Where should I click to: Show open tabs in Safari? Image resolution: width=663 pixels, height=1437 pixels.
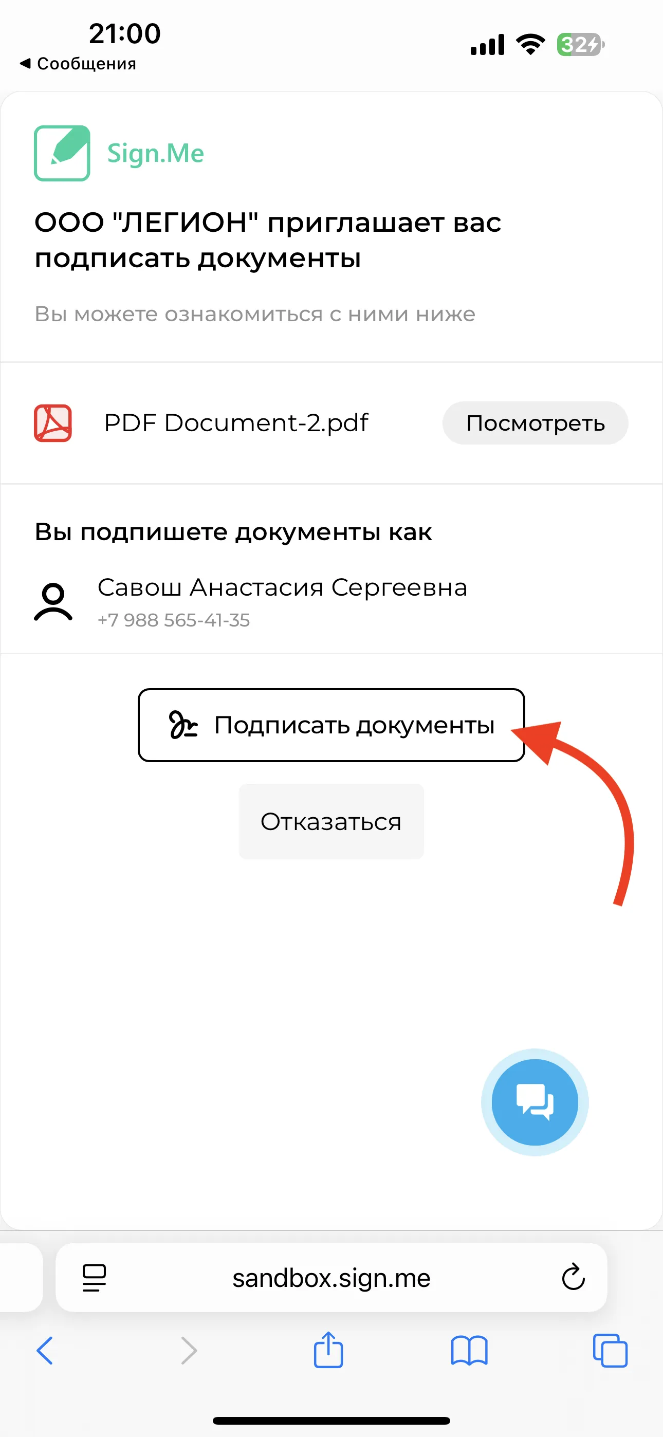click(x=610, y=1351)
